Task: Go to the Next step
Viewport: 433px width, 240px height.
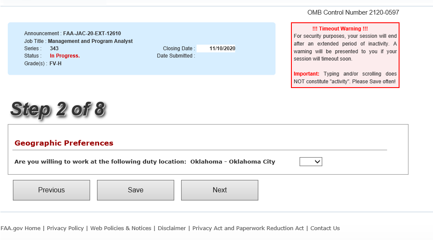Action: (x=220, y=190)
